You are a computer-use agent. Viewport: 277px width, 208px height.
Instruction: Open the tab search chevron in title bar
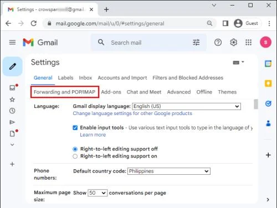(x=214, y=5)
